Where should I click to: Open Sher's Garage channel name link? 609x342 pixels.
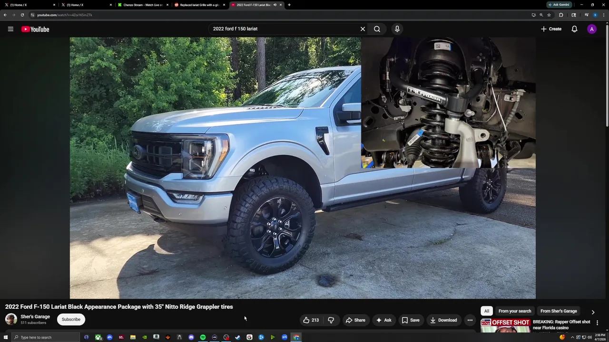(35, 316)
